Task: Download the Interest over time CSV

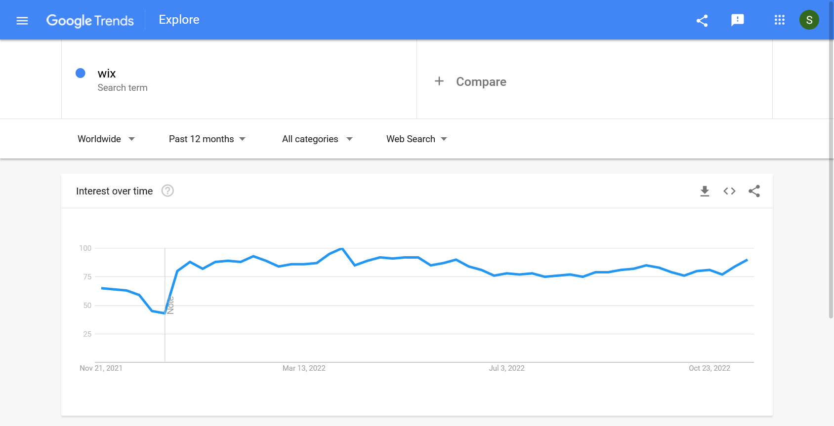Action: [705, 191]
